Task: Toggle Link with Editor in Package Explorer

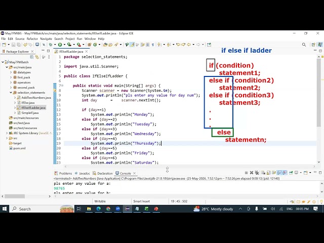Action: point(37,57)
